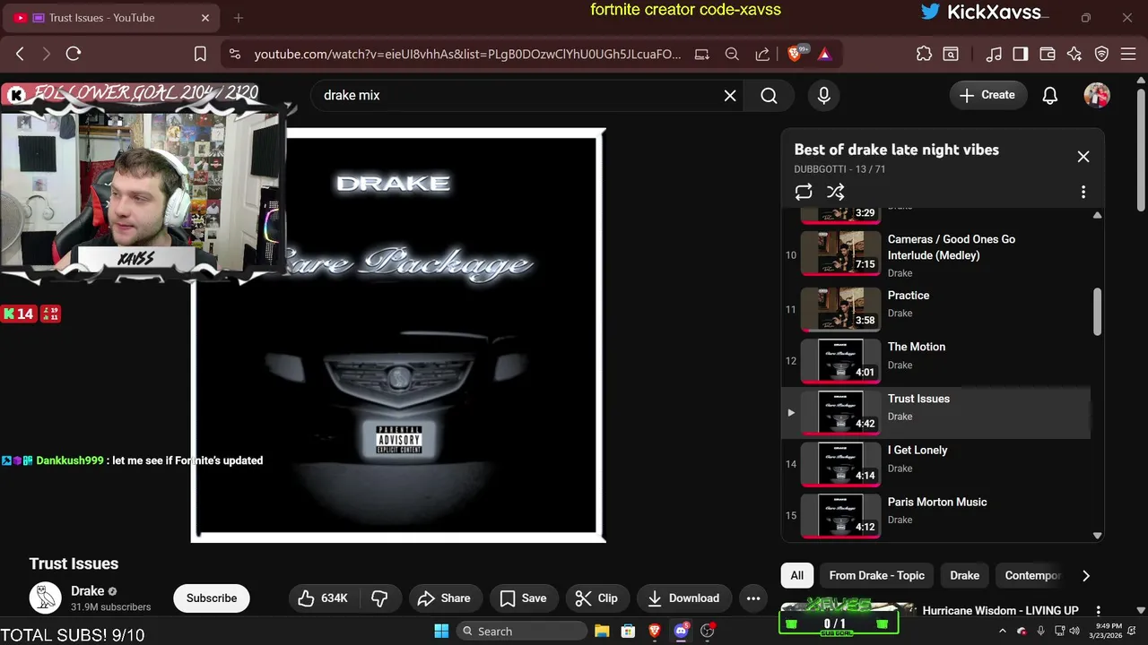Open the account avatar menu
1148x645 pixels.
coord(1097,95)
